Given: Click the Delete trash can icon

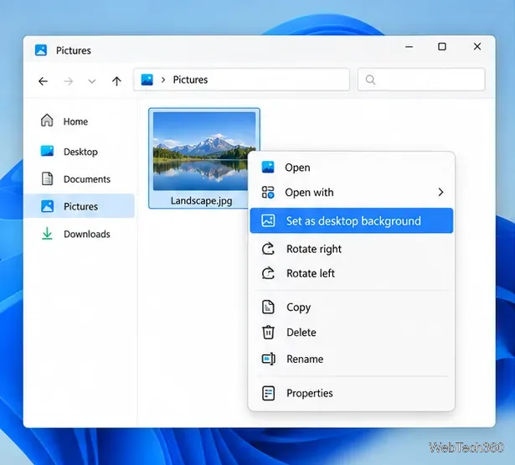Looking at the screenshot, I should [268, 332].
